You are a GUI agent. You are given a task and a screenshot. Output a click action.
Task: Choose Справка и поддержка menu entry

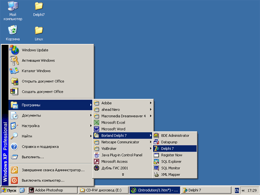51,147
